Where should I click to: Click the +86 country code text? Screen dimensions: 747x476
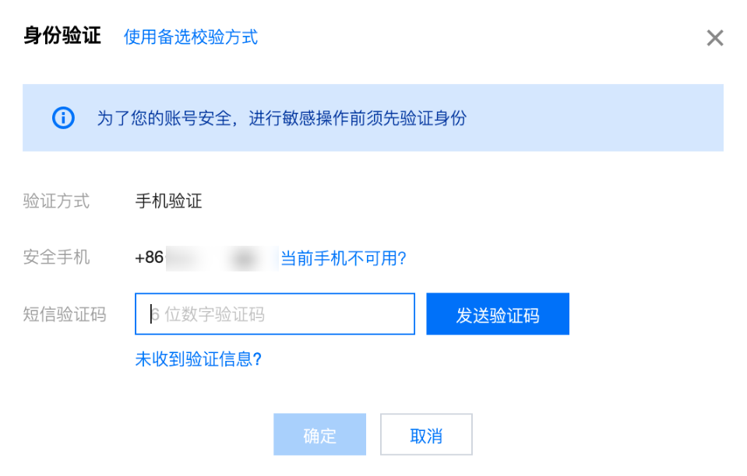149,257
